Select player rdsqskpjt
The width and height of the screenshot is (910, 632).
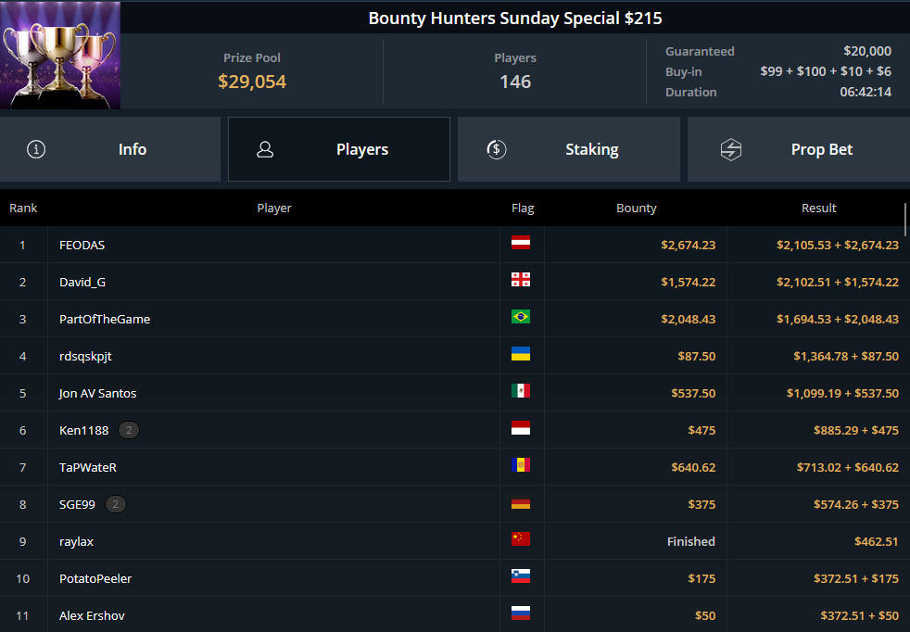coord(85,357)
